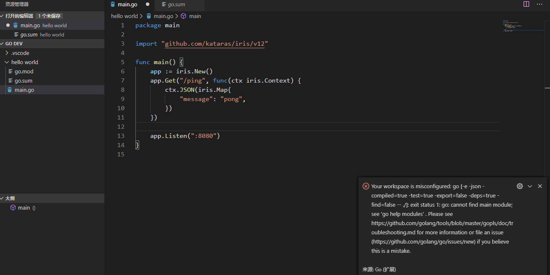
Task: Click the error icon in the notification popup
Action: pos(366,186)
